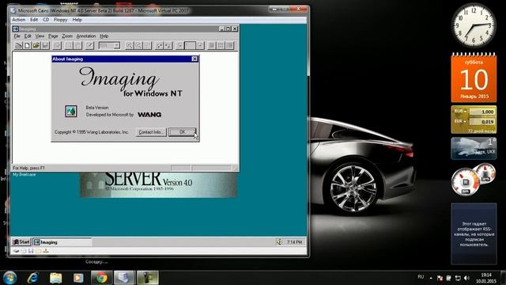Screen dimensions: 506x285
Task: Click the Scan New toolbar icon in Imaging
Action: (x=18, y=46)
